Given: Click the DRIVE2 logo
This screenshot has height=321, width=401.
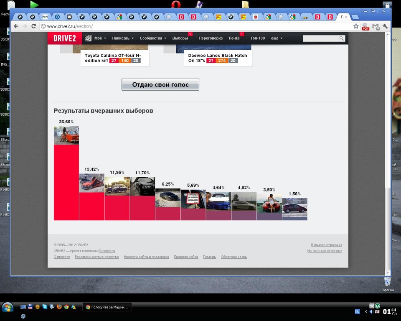Looking at the screenshot, I should point(65,38).
